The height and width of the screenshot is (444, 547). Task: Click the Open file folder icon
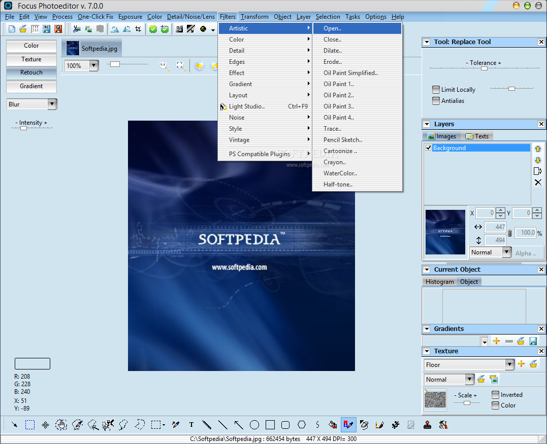coord(23,29)
